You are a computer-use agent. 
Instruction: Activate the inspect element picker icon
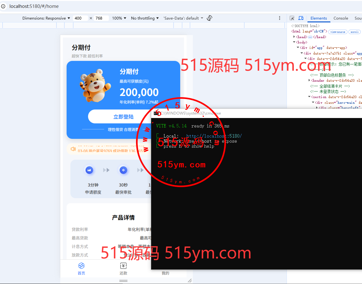[292, 18]
